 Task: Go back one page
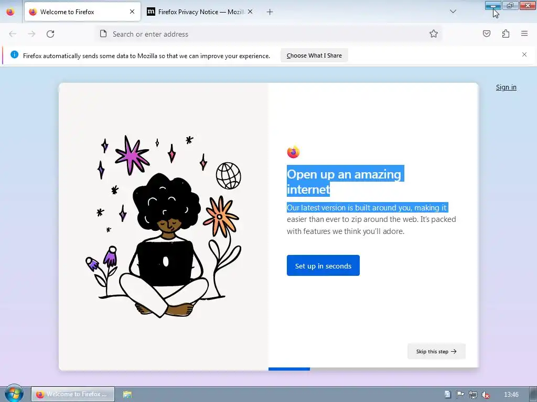(13, 34)
